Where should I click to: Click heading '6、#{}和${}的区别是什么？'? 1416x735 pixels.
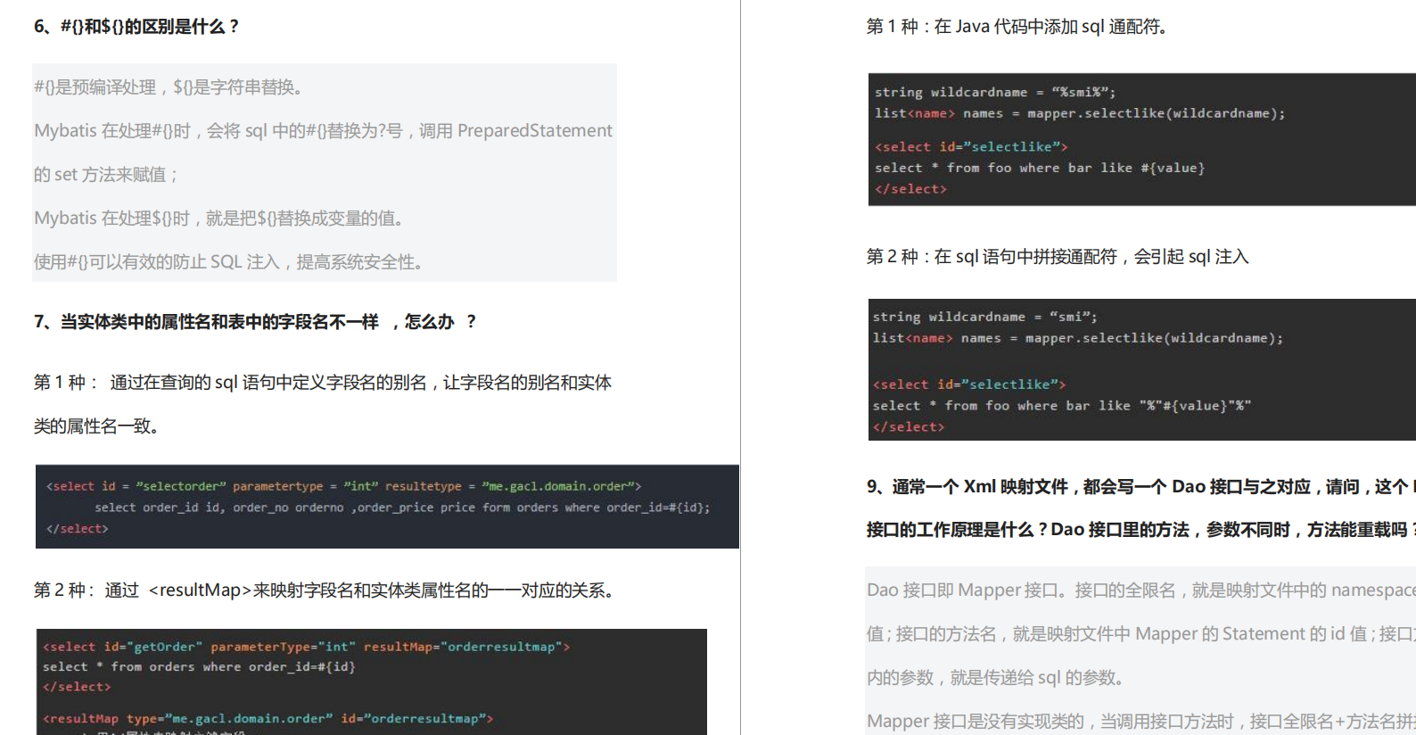tap(137, 27)
